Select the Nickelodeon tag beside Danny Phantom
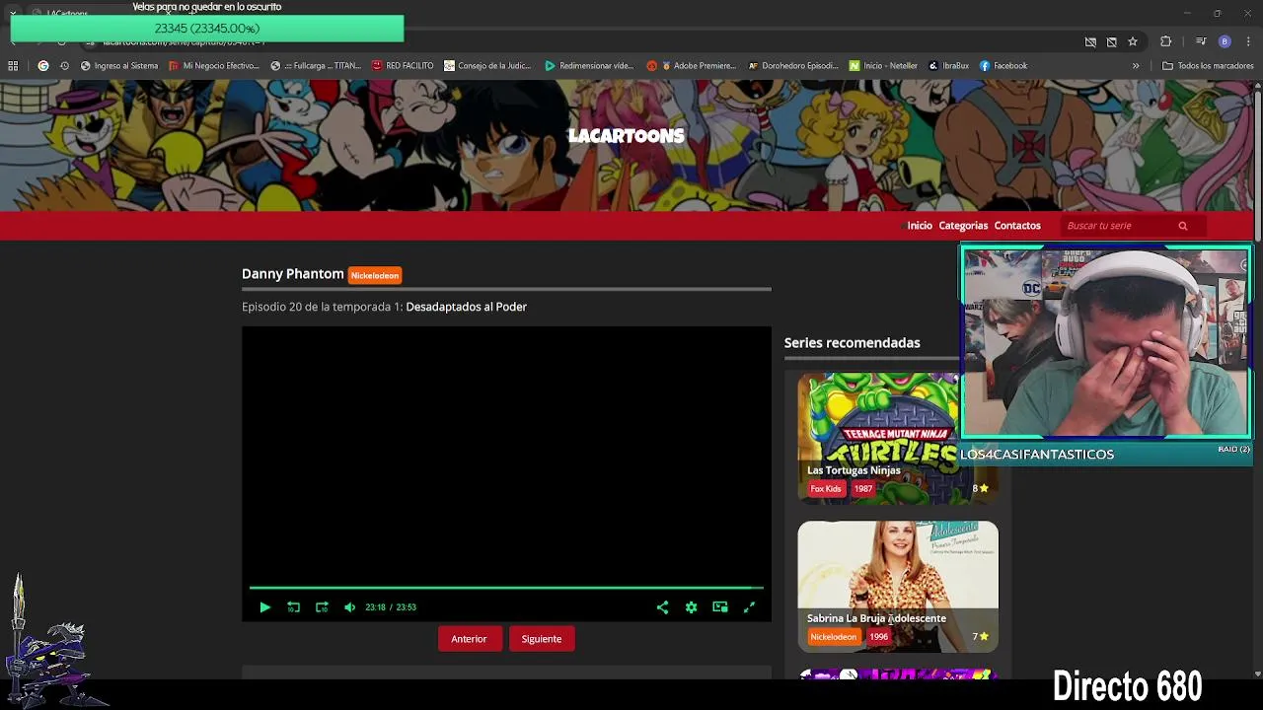This screenshot has height=710, width=1263. click(x=375, y=276)
